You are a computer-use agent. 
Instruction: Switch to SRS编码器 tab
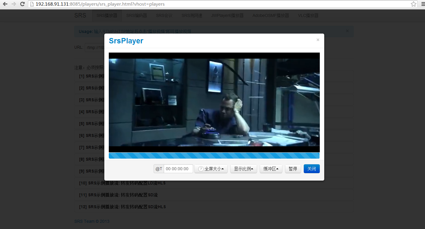(136, 15)
